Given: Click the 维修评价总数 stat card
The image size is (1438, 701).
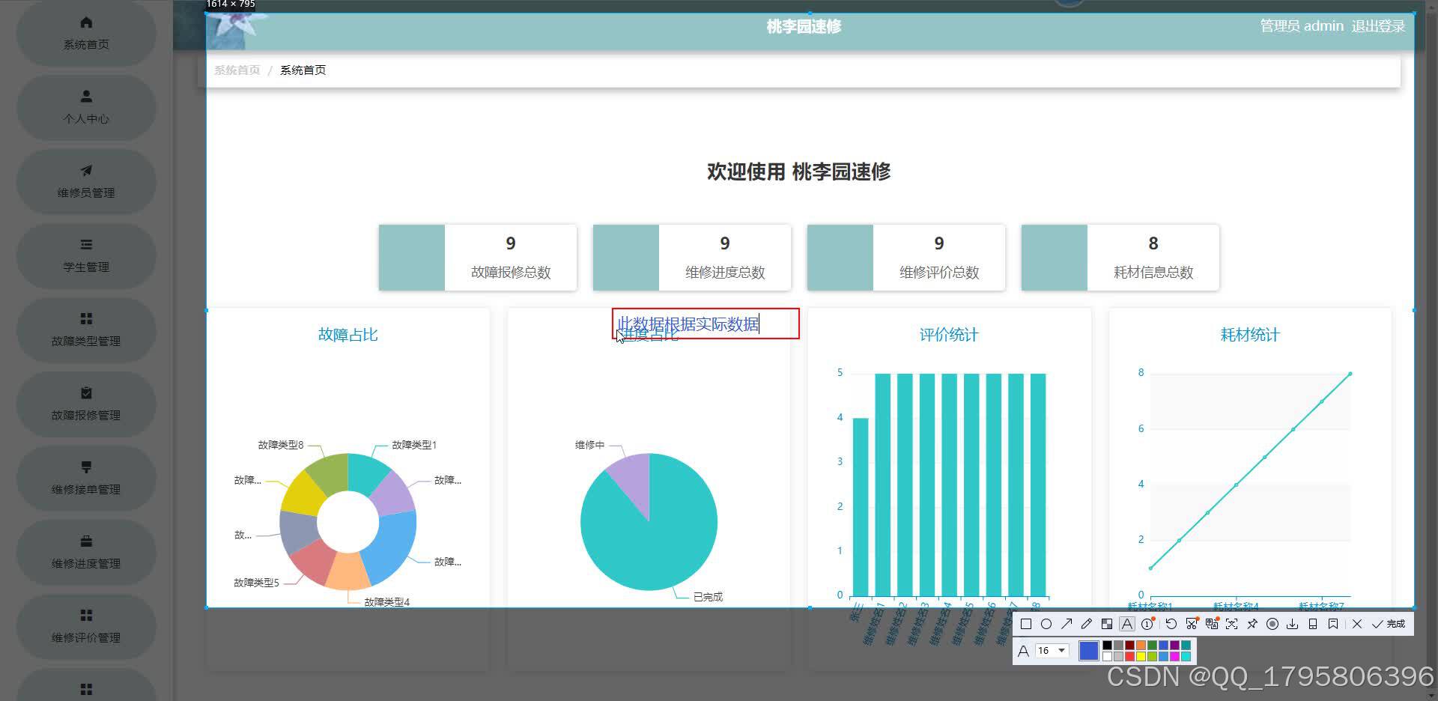Looking at the screenshot, I should 906,257.
